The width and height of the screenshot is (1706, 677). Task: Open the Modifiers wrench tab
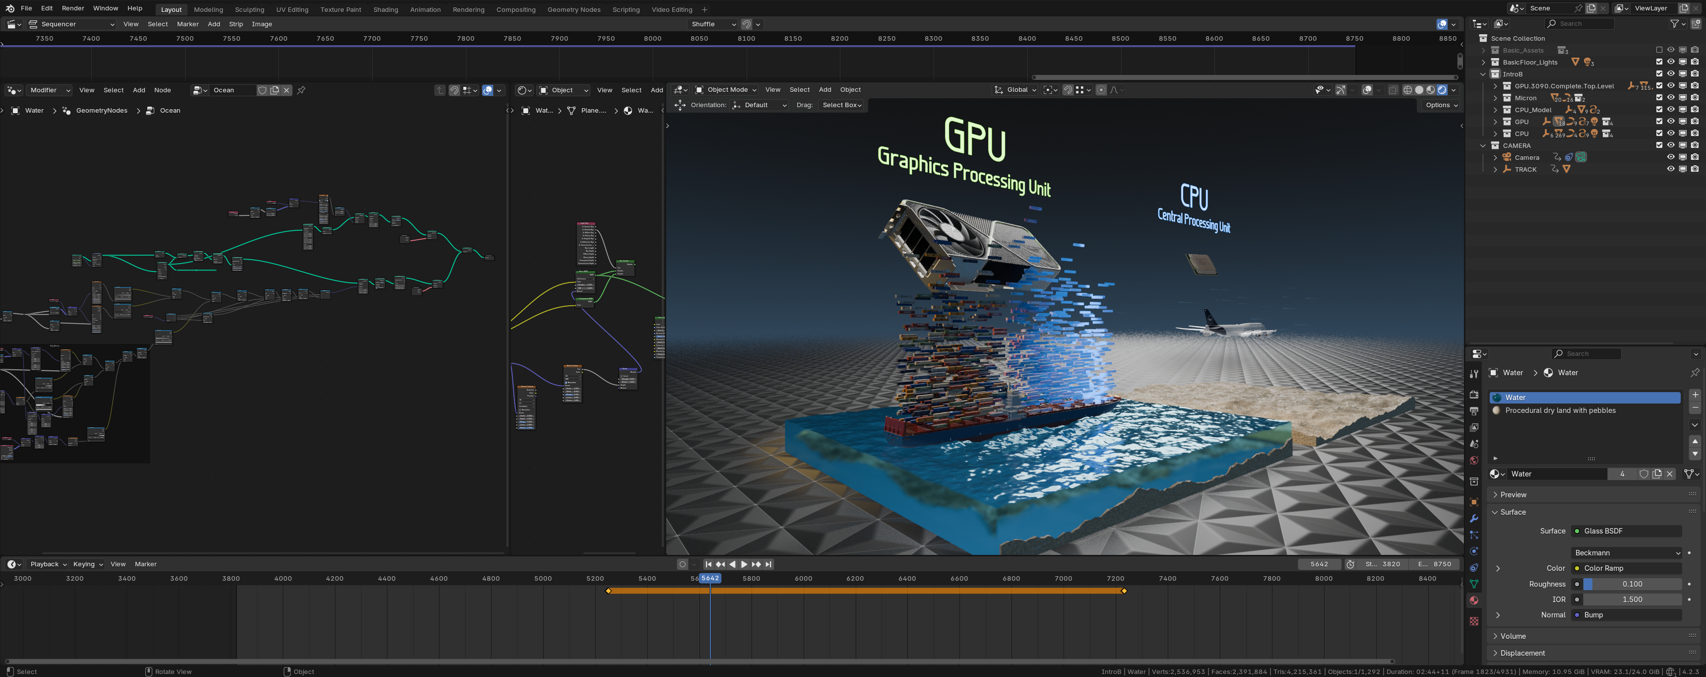coord(1473,518)
